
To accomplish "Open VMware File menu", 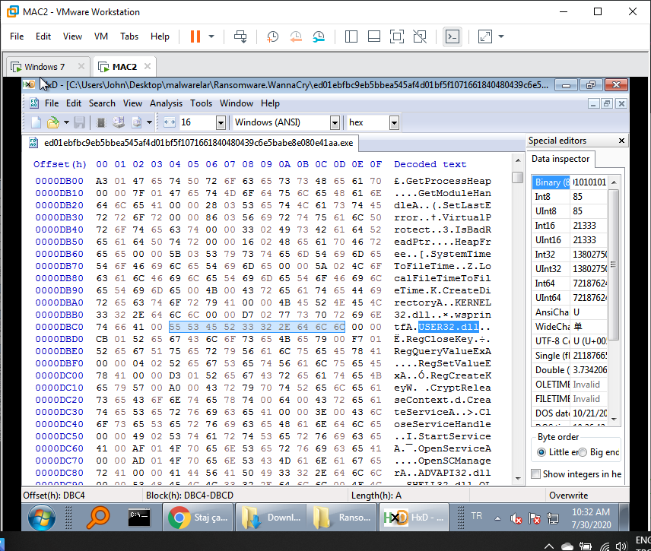I will pyautogui.click(x=17, y=36).
